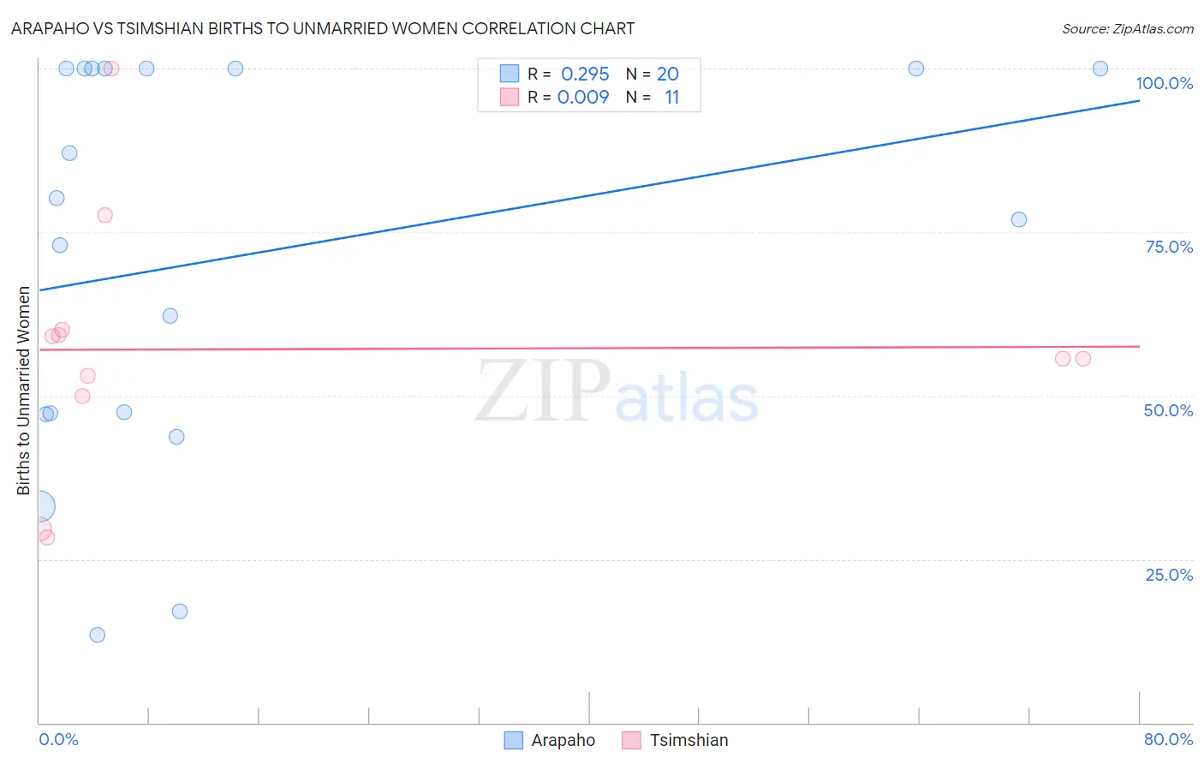Click the large Arapaho bubble on the y-axis

point(39,507)
